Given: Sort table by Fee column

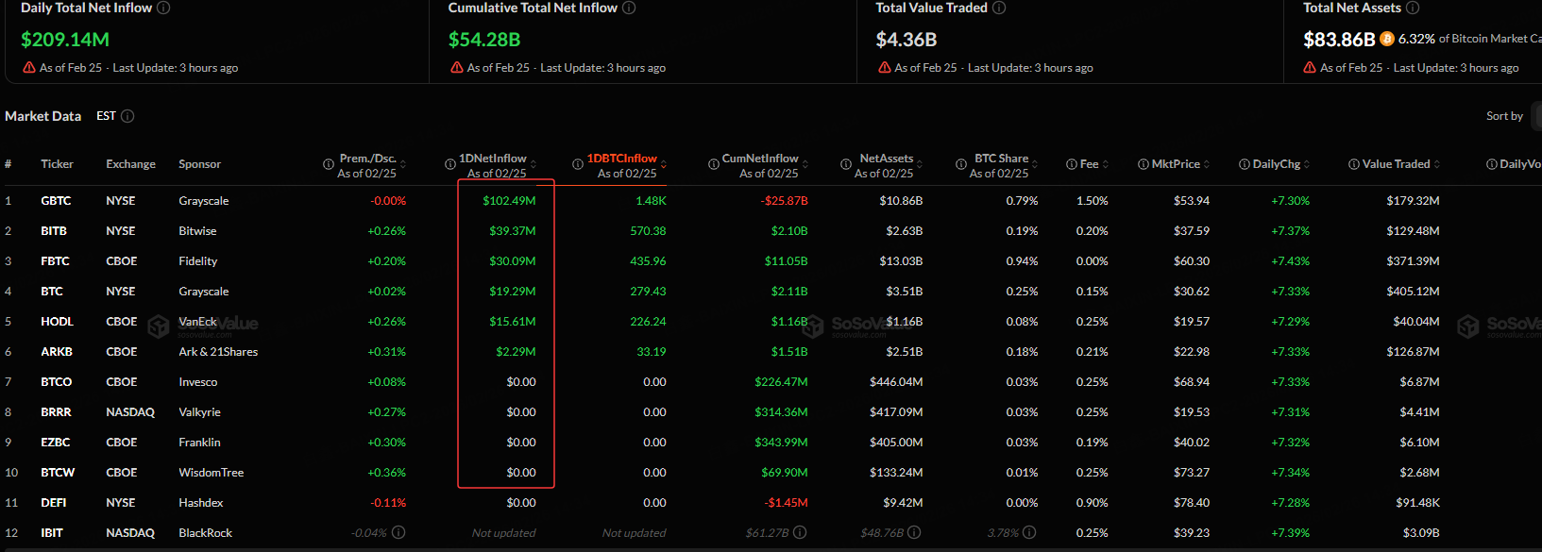Looking at the screenshot, I should [x=1106, y=164].
